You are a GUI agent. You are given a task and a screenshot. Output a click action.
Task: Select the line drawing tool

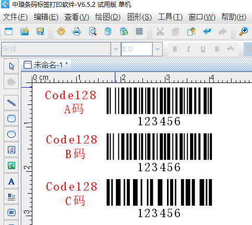(x=11, y=103)
